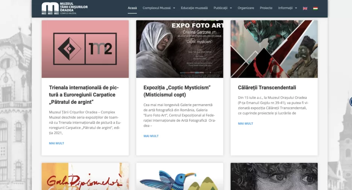This screenshot has width=352, height=190.
Task: Click the Expo Foto Art veiled portrait image
Action: tap(180, 49)
